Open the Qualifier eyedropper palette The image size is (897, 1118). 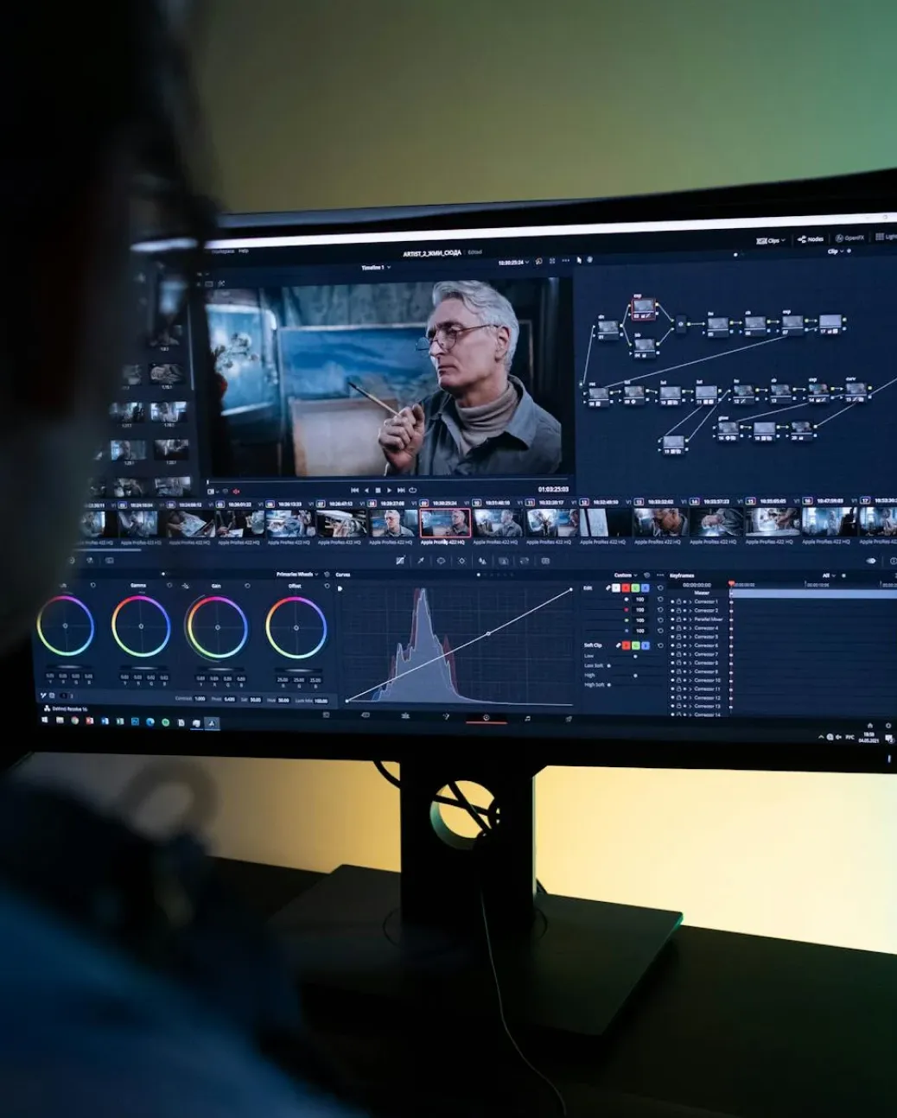[421, 561]
